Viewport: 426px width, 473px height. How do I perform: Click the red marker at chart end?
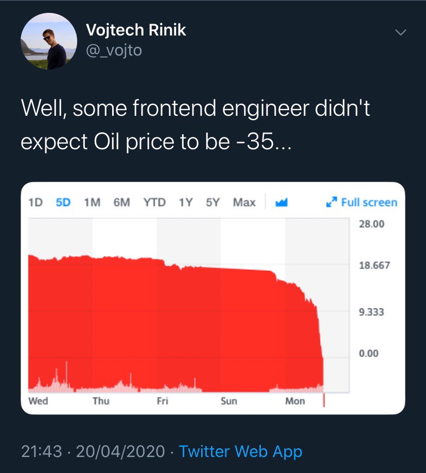324,400
